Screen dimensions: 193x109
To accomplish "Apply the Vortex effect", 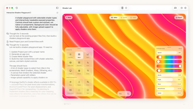I will point(88,72).
